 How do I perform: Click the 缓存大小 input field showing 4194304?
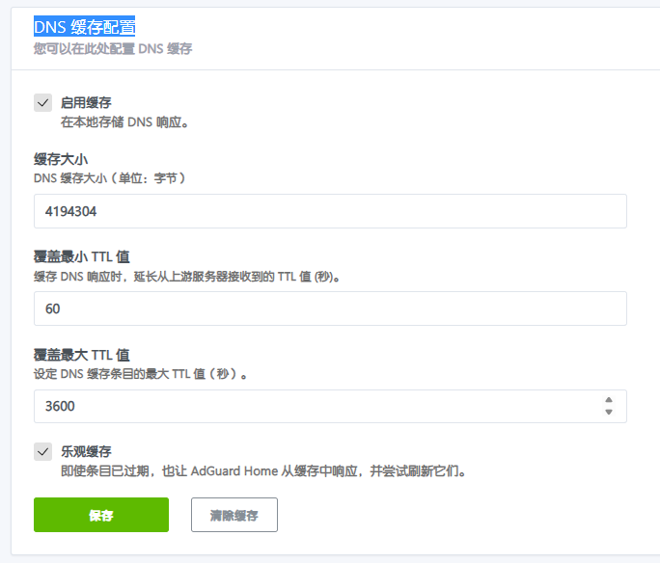click(x=330, y=211)
